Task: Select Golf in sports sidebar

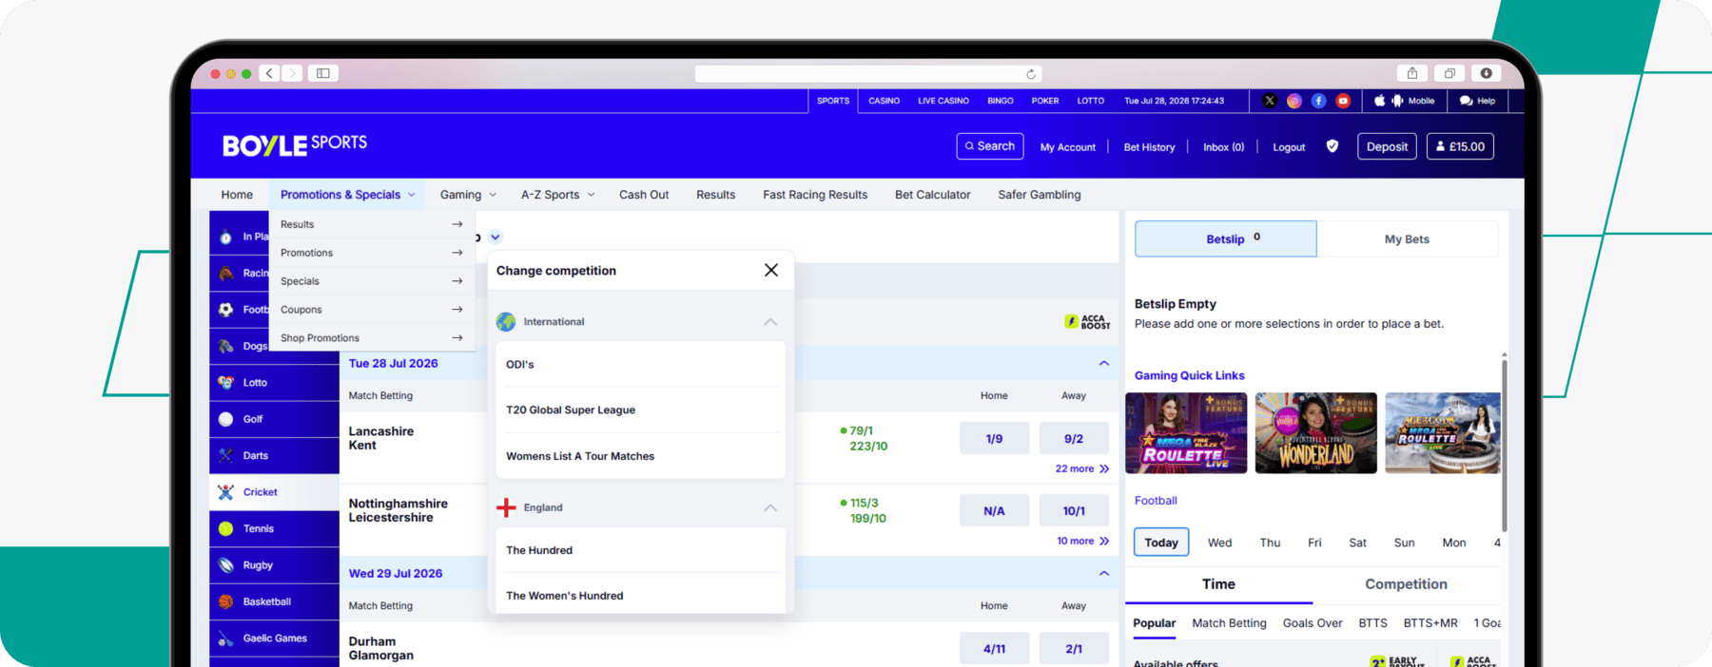Action: [x=274, y=419]
